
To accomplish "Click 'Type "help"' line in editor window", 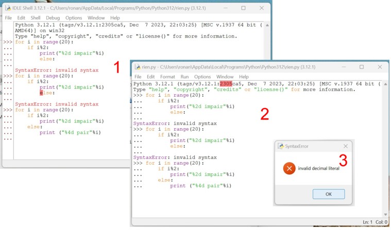I will (x=244, y=90).
